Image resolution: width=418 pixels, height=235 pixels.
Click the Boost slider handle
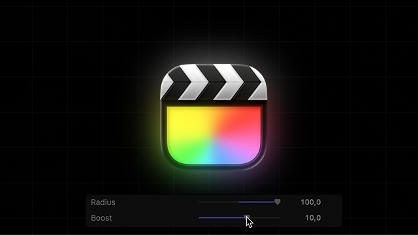(x=247, y=217)
